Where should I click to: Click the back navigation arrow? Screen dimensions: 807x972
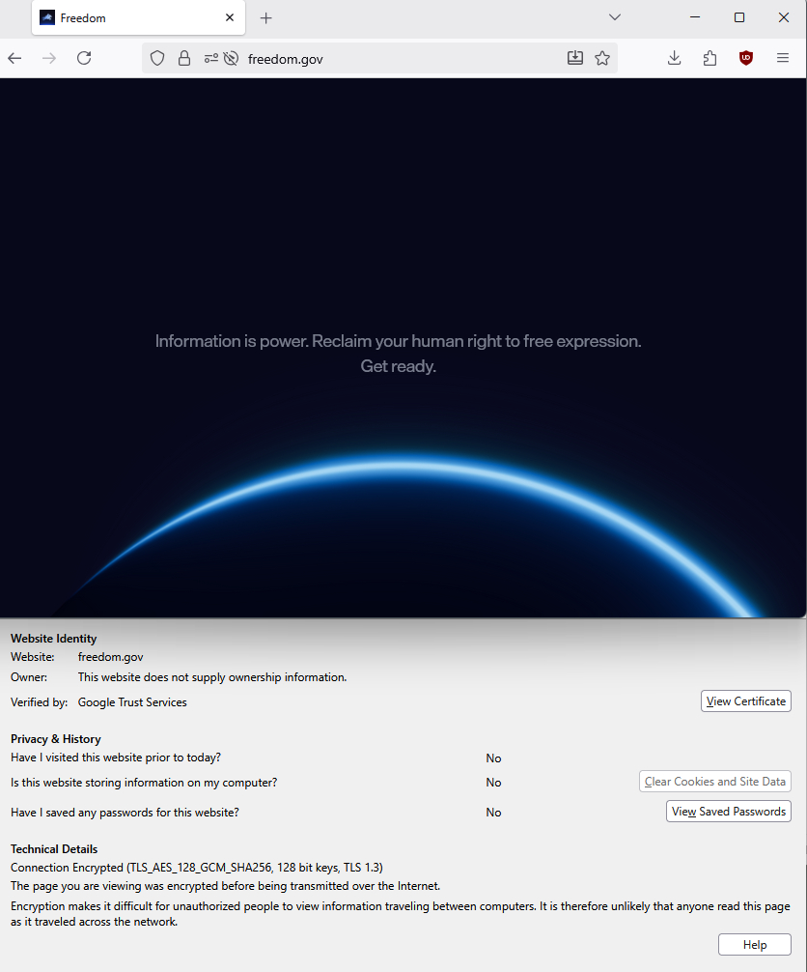coord(14,58)
